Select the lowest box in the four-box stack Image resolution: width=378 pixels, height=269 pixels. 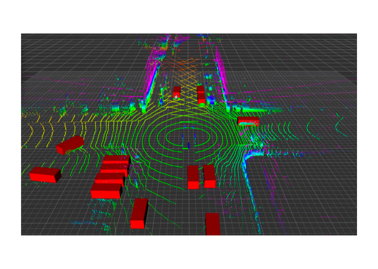(x=107, y=191)
